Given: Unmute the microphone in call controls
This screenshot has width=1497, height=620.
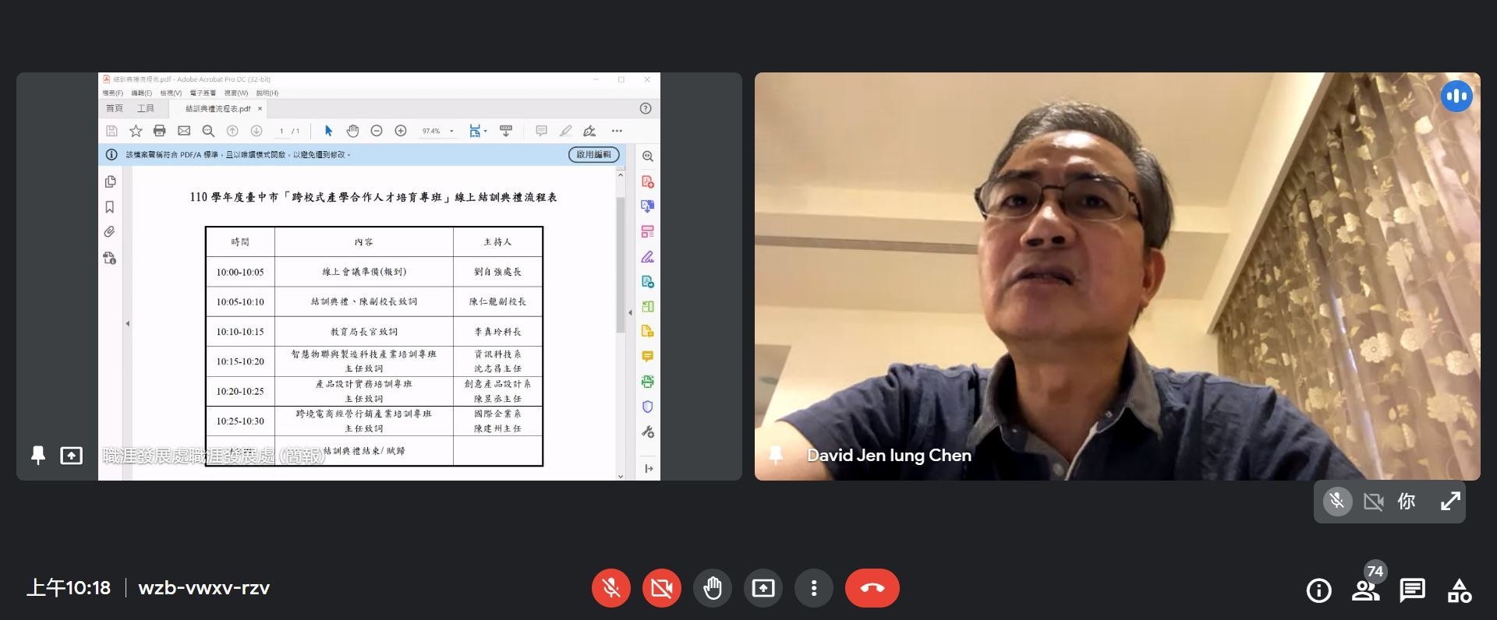Looking at the screenshot, I should (x=611, y=588).
